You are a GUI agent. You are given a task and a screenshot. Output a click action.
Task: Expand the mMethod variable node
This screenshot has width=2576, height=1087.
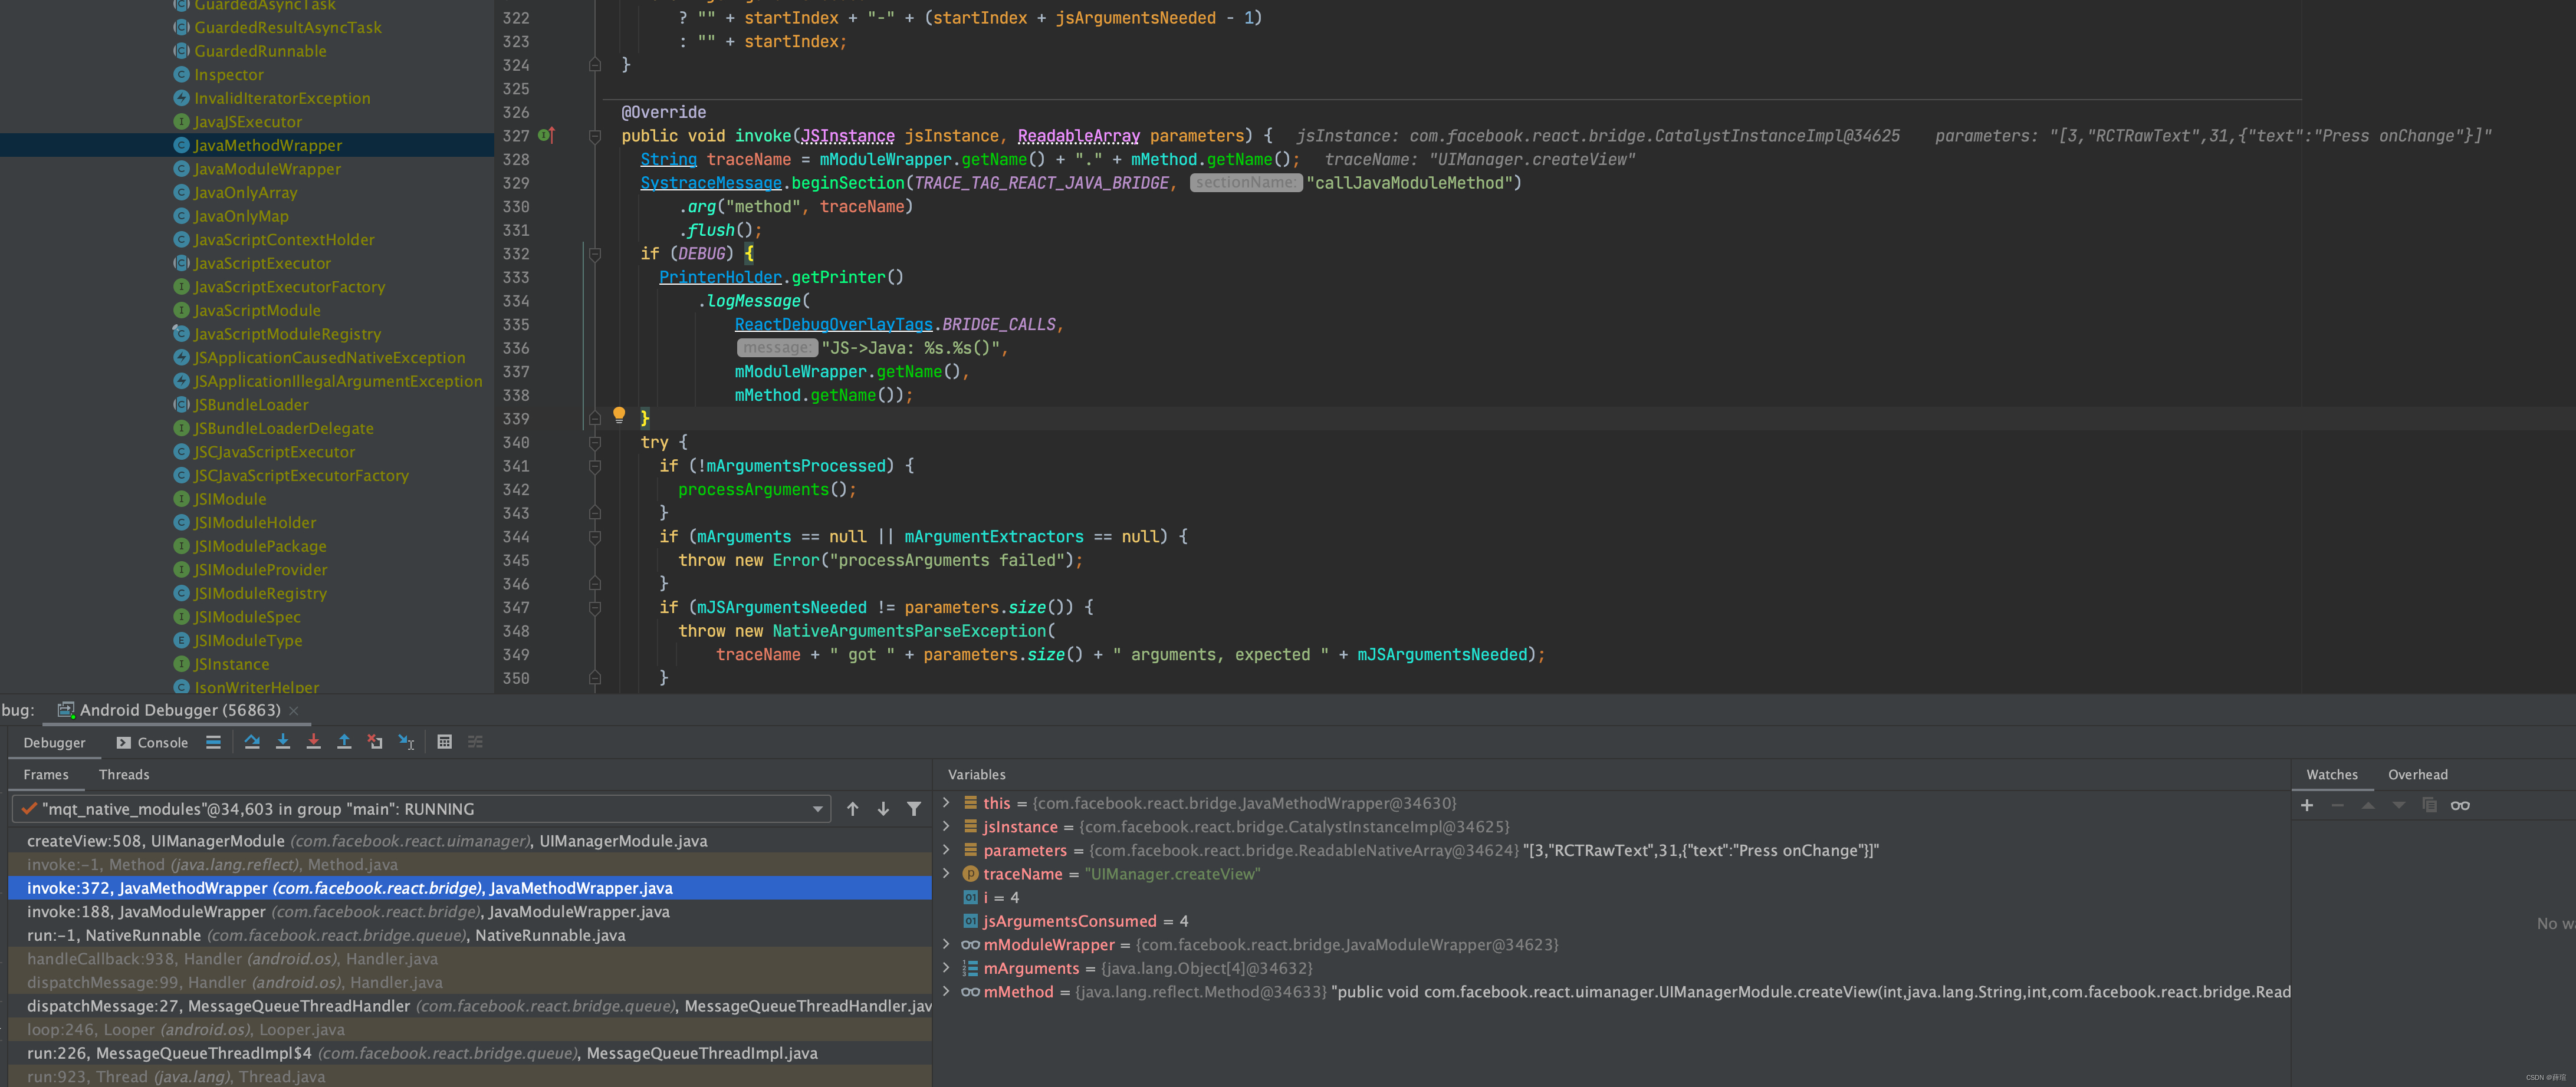point(946,991)
